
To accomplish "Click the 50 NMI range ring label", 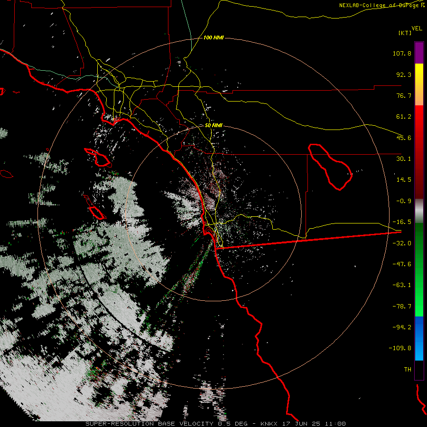I will [213, 126].
